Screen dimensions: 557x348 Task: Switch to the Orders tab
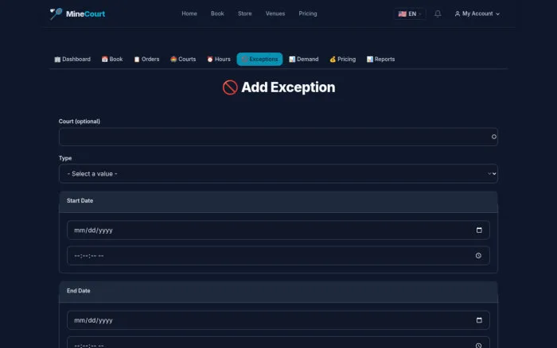click(146, 60)
